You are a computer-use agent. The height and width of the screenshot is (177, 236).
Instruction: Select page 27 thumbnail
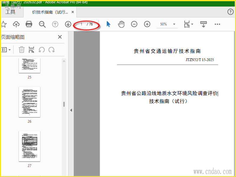[29, 146]
